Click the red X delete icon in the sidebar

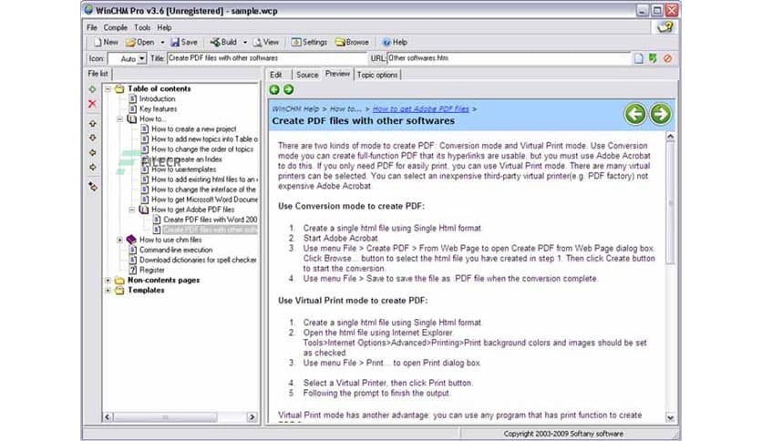(92, 104)
